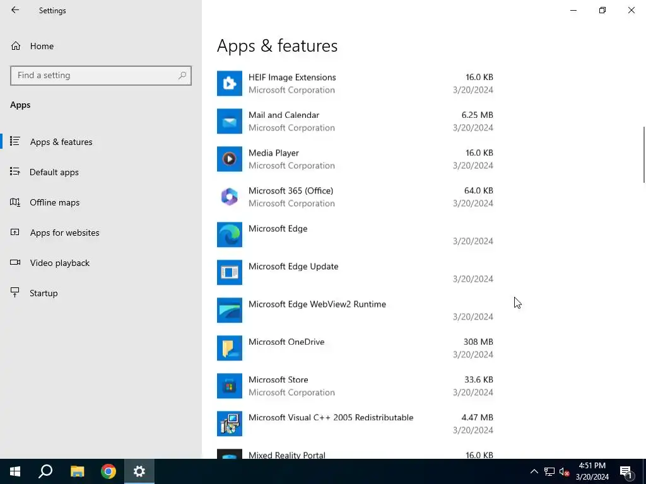Click the Offline maps sidebar icon

[15, 202]
